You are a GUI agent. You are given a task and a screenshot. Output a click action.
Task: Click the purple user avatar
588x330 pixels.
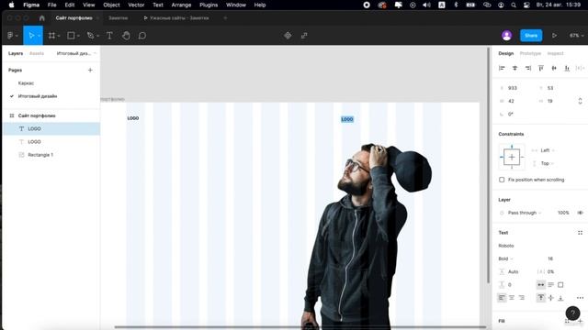[506, 36]
